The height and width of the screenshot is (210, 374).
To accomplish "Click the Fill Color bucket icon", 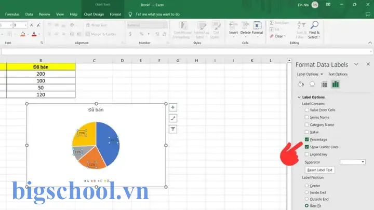I will 23,34.
